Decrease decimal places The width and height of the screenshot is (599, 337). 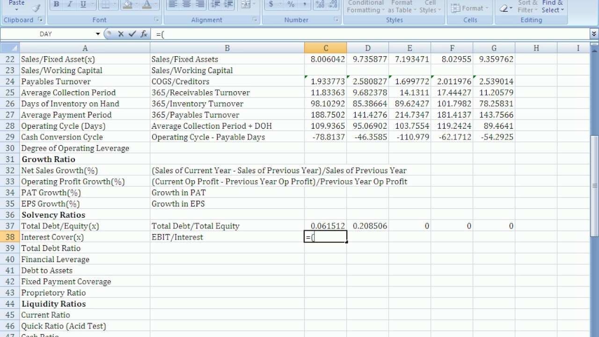[x=333, y=5]
